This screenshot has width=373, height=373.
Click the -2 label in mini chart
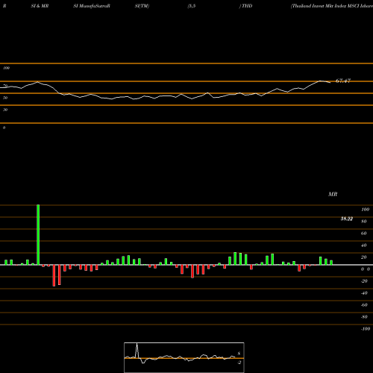coord(239,363)
